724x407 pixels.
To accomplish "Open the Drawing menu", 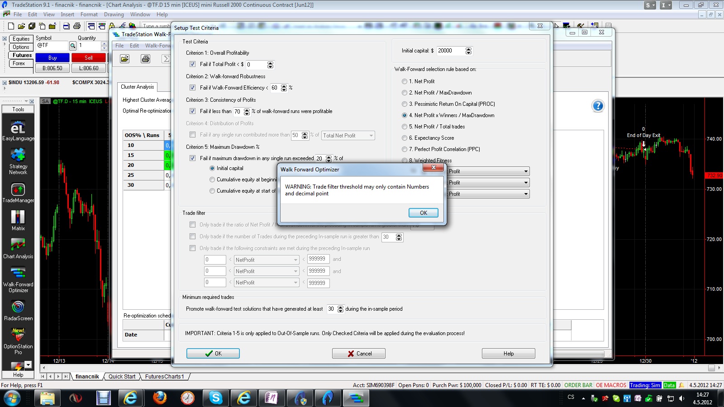I will [114, 14].
